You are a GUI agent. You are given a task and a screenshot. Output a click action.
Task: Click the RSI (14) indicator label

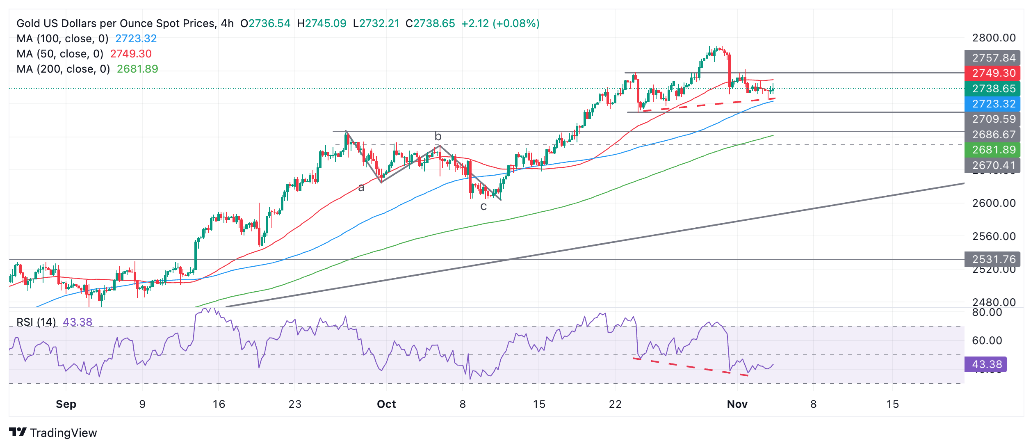(x=36, y=322)
